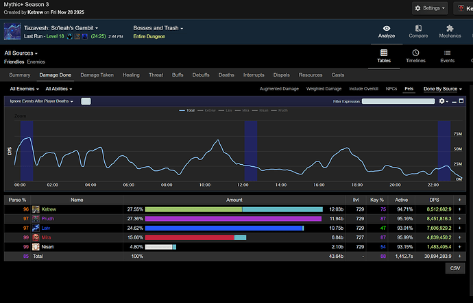Expand Ketrew's row with plus button

point(460,209)
